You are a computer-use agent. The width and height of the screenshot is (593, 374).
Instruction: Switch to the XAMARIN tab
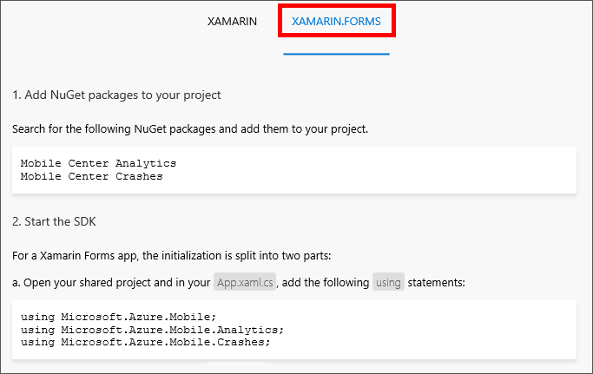(x=232, y=22)
